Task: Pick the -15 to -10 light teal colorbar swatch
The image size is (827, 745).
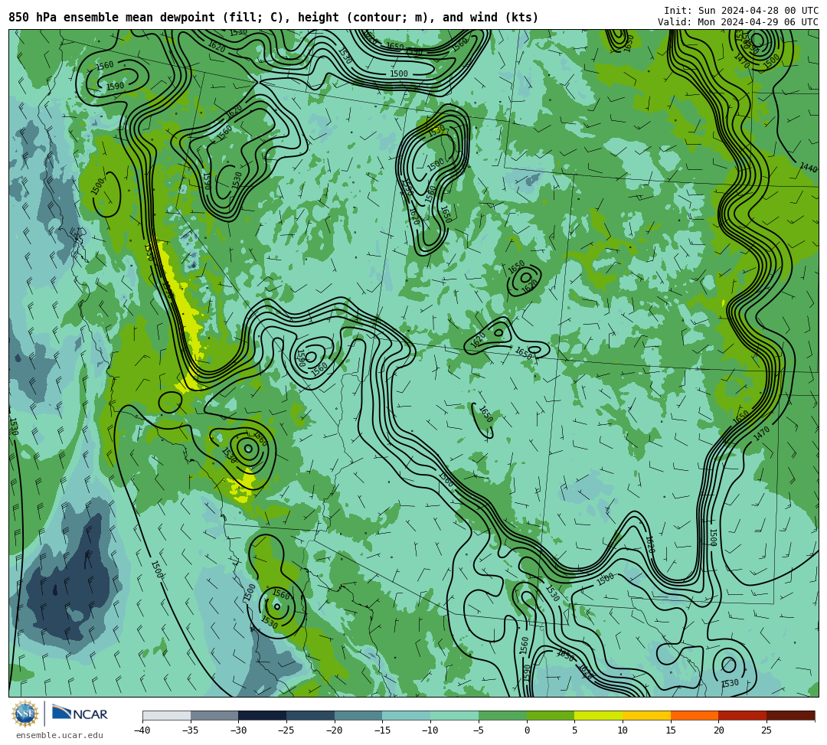Action: tap(407, 715)
